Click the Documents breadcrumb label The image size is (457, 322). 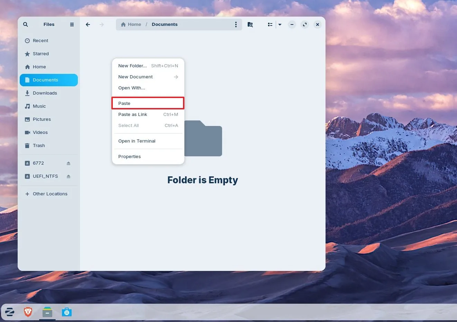pyautogui.click(x=165, y=24)
